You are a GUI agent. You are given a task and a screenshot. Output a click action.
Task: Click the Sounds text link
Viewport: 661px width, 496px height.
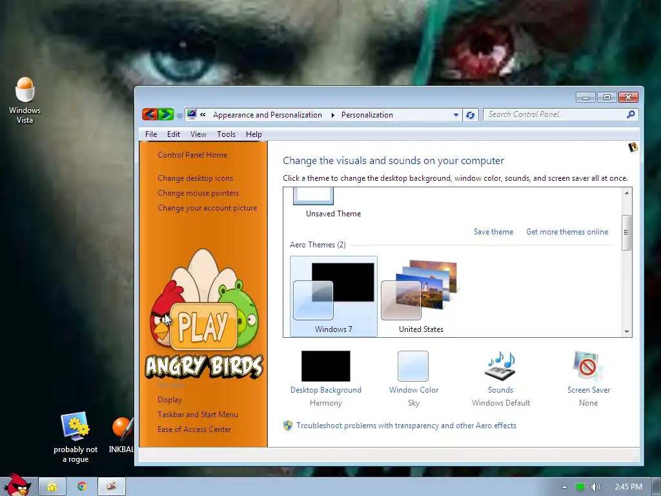(501, 390)
